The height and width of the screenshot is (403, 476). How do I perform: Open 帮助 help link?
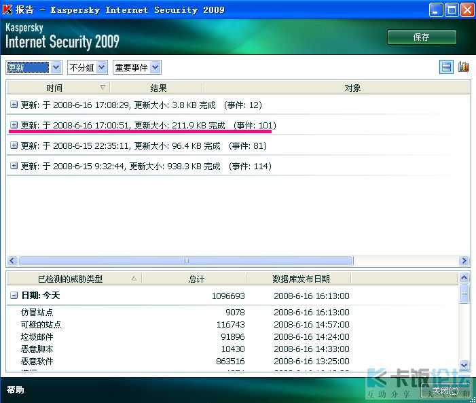click(15, 389)
